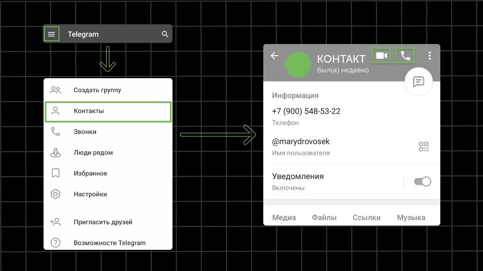Open Избранное saved messages

tap(108, 173)
